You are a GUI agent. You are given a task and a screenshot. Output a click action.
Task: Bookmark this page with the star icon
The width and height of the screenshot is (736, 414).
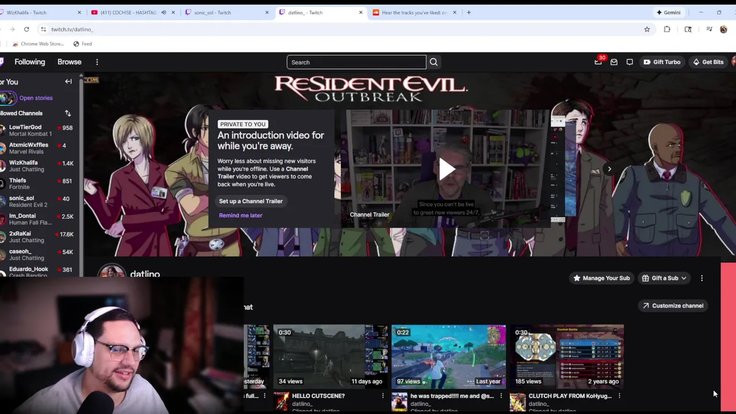(647, 29)
